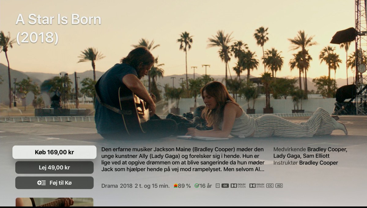Click the Drama genre label
This screenshot has height=208, width=367.
coord(109,186)
